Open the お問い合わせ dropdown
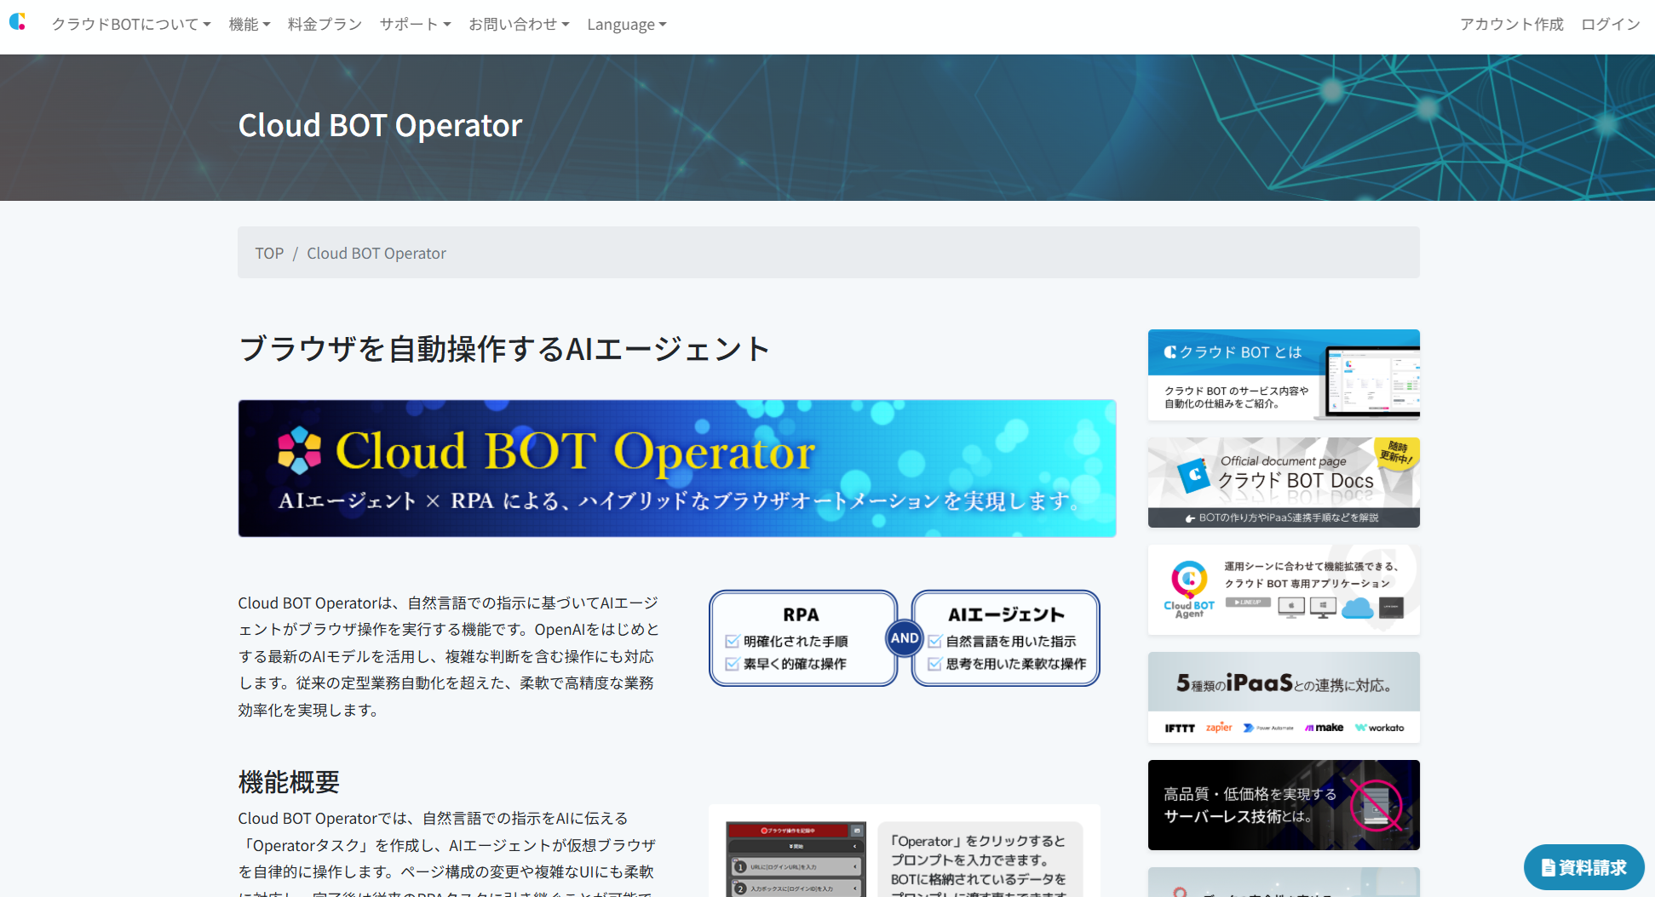 (519, 24)
